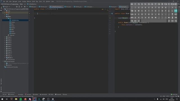This screenshot has height=101, width=180.
Task: Open Firefox from the taskbar
Action: coord(25,99)
